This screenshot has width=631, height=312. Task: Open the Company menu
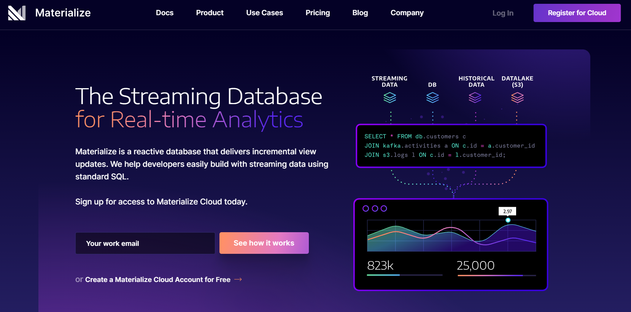[x=407, y=13]
